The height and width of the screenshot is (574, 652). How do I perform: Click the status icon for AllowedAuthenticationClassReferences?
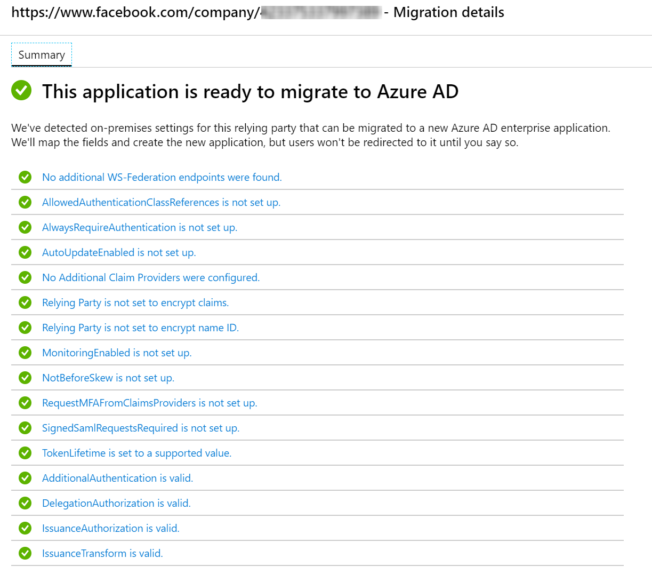click(25, 202)
